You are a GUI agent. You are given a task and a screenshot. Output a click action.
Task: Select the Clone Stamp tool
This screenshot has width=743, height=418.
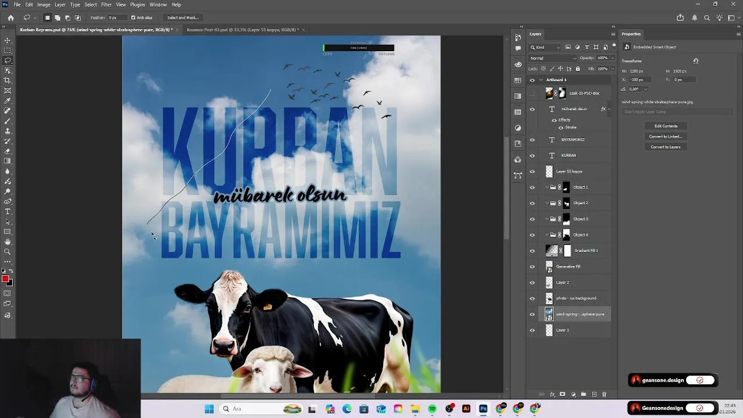coord(8,131)
